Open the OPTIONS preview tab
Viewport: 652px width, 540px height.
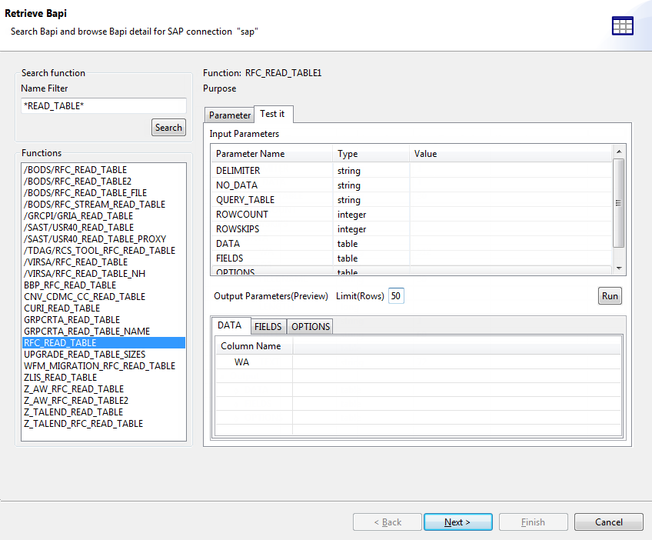309,325
